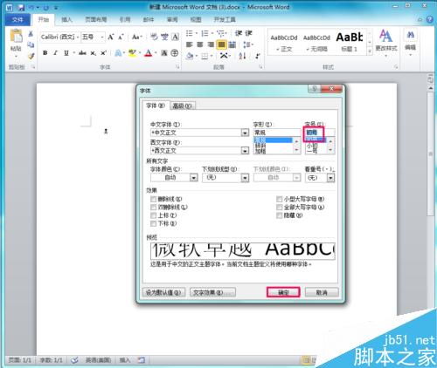Click the show paragraph marks icon
The height and width of the screenshot is (368, 437).
(x=258, y=56)
